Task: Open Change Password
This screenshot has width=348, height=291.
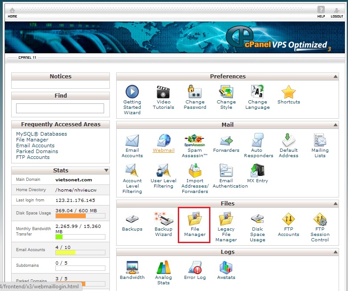Action: (x=195, y=97)
